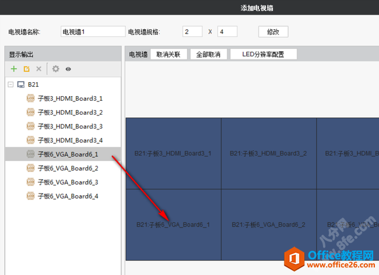The width and height of the screenshot is (379, 275).
Task: Select wall cell B21:子板6_VGA_Board6_2
Action: [269, 224]
